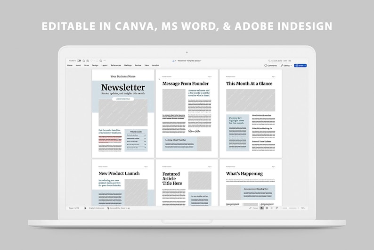The image size is (374, 250).
Task: Select the Message From Founder image placeholder
Action: [x=174, y=100]
